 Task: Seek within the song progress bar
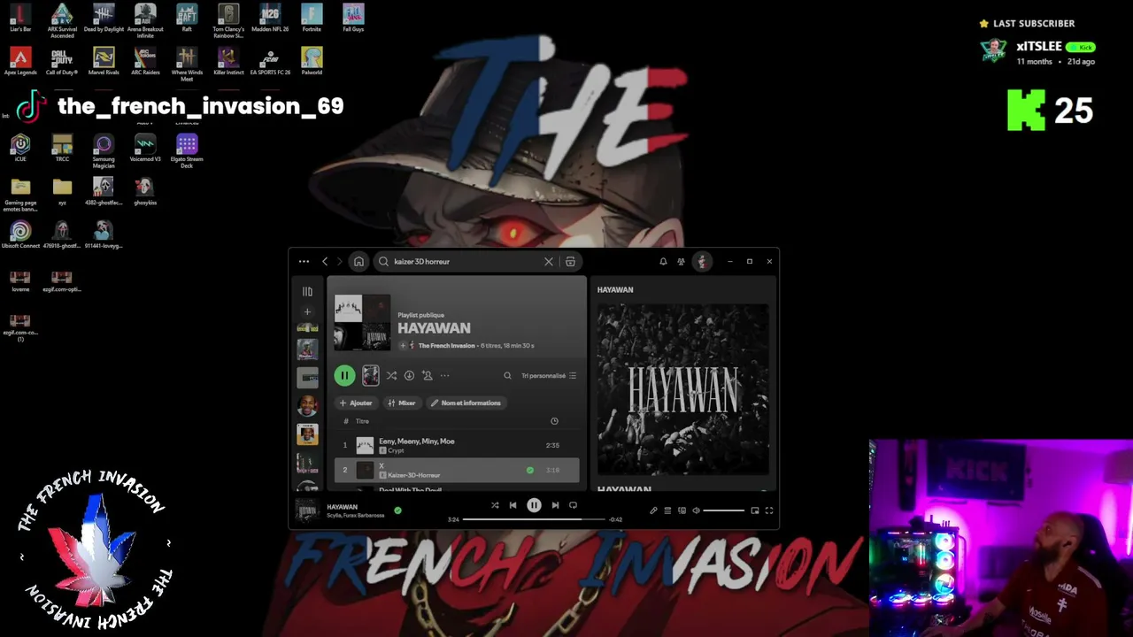[x=534, y=519]
